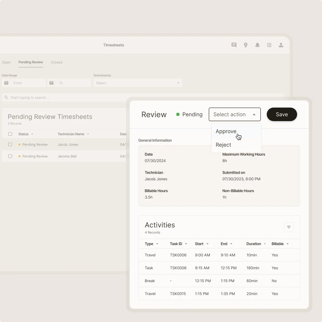Click the No billable cell for Break
This screenshot has width=322, height=322.
(274, 281)
